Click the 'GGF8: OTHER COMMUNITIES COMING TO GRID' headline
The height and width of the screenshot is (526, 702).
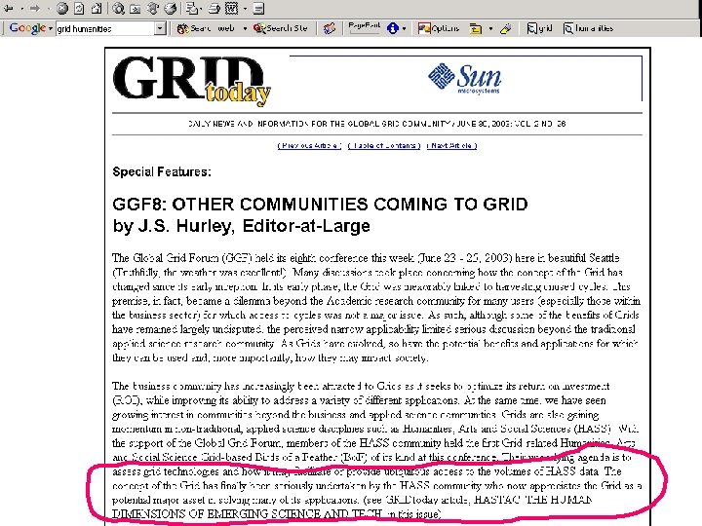pyautogui.click(x=320, y=204)
